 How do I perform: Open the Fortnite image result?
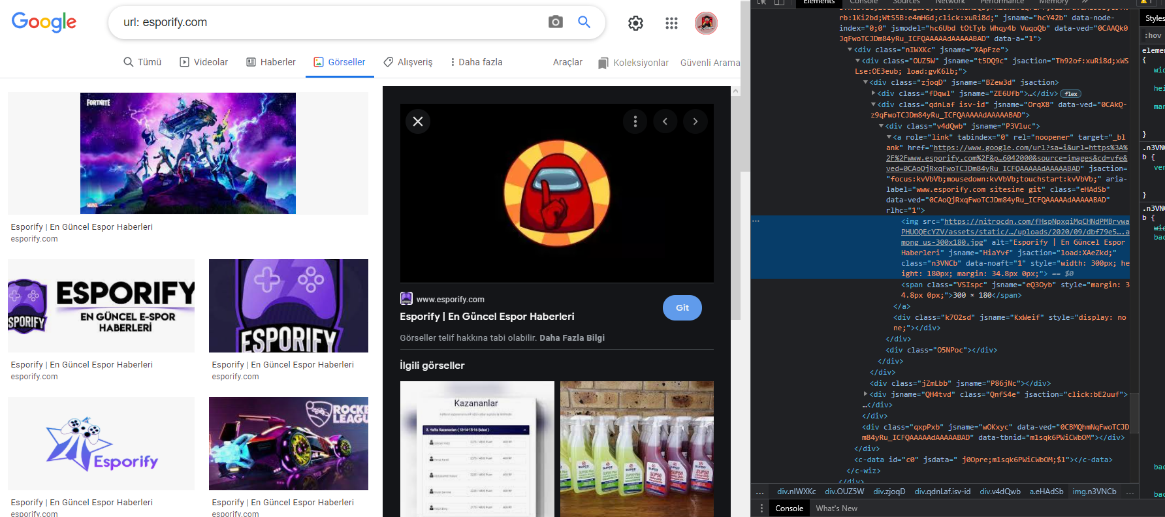coord(188,153)
